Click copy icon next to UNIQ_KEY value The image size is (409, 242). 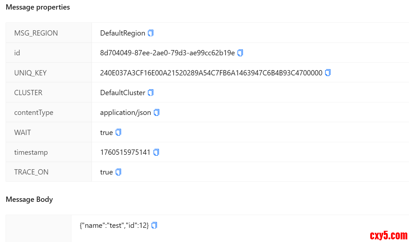[x=328, y=73]
